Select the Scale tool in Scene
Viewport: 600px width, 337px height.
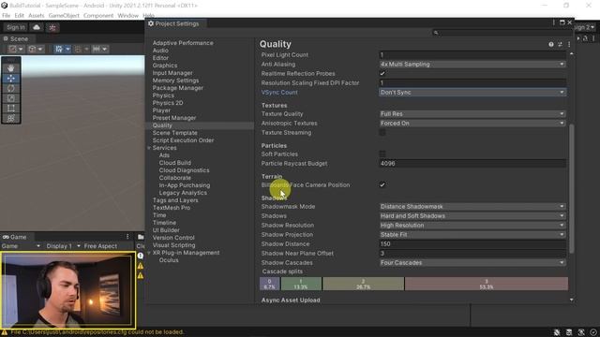point(10,98)
